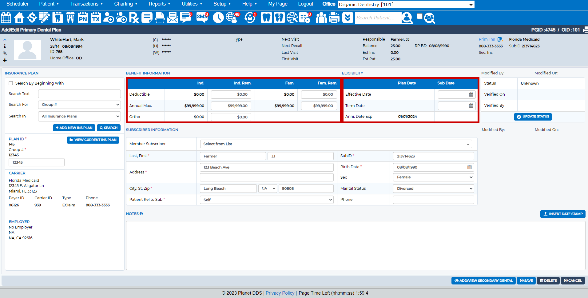Open the Marital Status dropdown
The height and width of the screenshot is (298, 588).
click(x=433, y=189)
